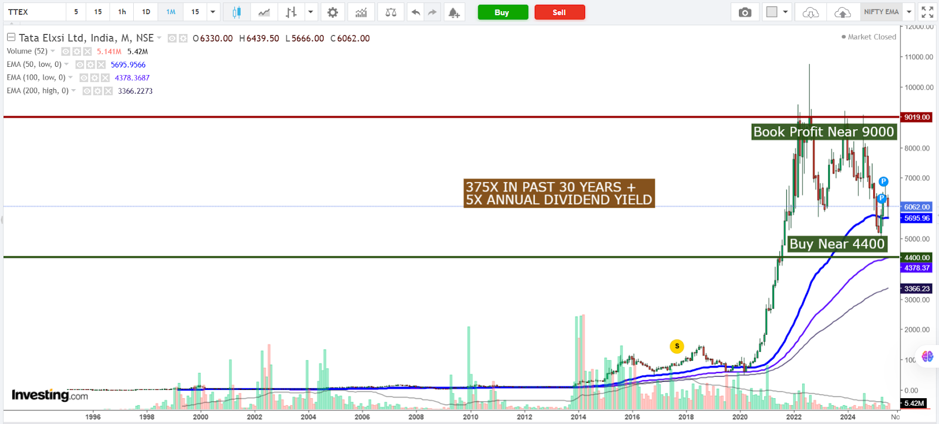Expand the EMA (50, low, 0) dropdown
This screenshot has height=424, width=939.
[x=66, y=65]
